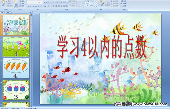Screen dimensions: 170x109
Task: Pick the Oval shape in shapes gallery
Action: tap(97, 1)
